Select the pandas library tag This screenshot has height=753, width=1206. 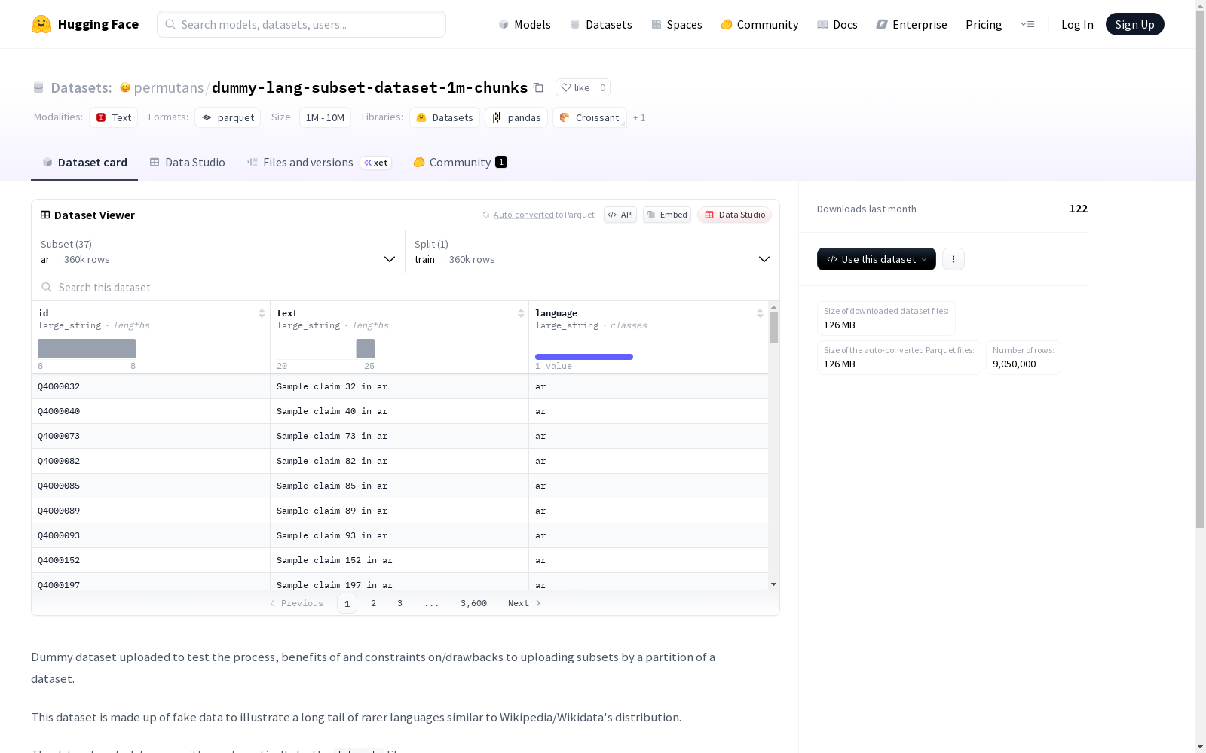[x=516, y=117]
